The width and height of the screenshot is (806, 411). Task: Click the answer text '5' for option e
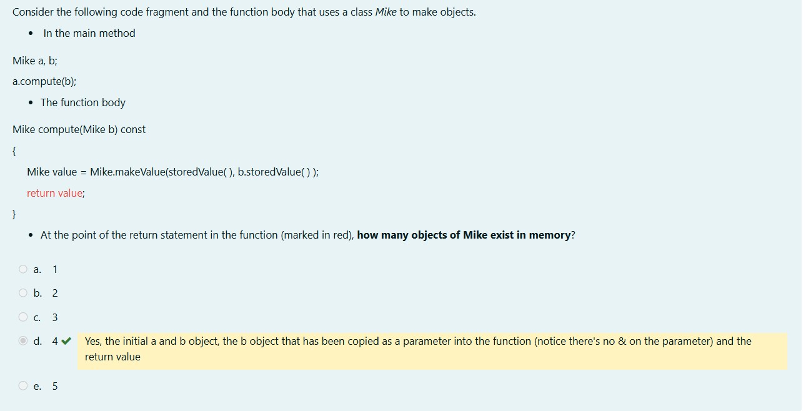pyautogui.click(x=54, y=385)
